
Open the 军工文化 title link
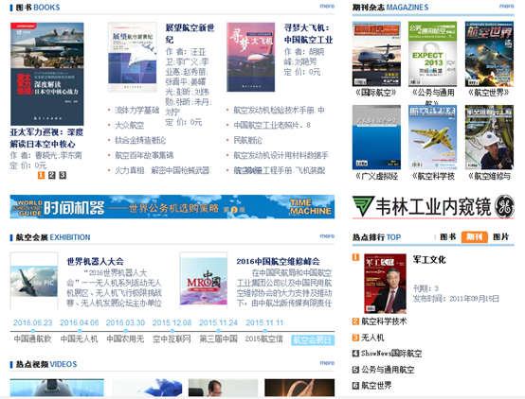[429, 260]
